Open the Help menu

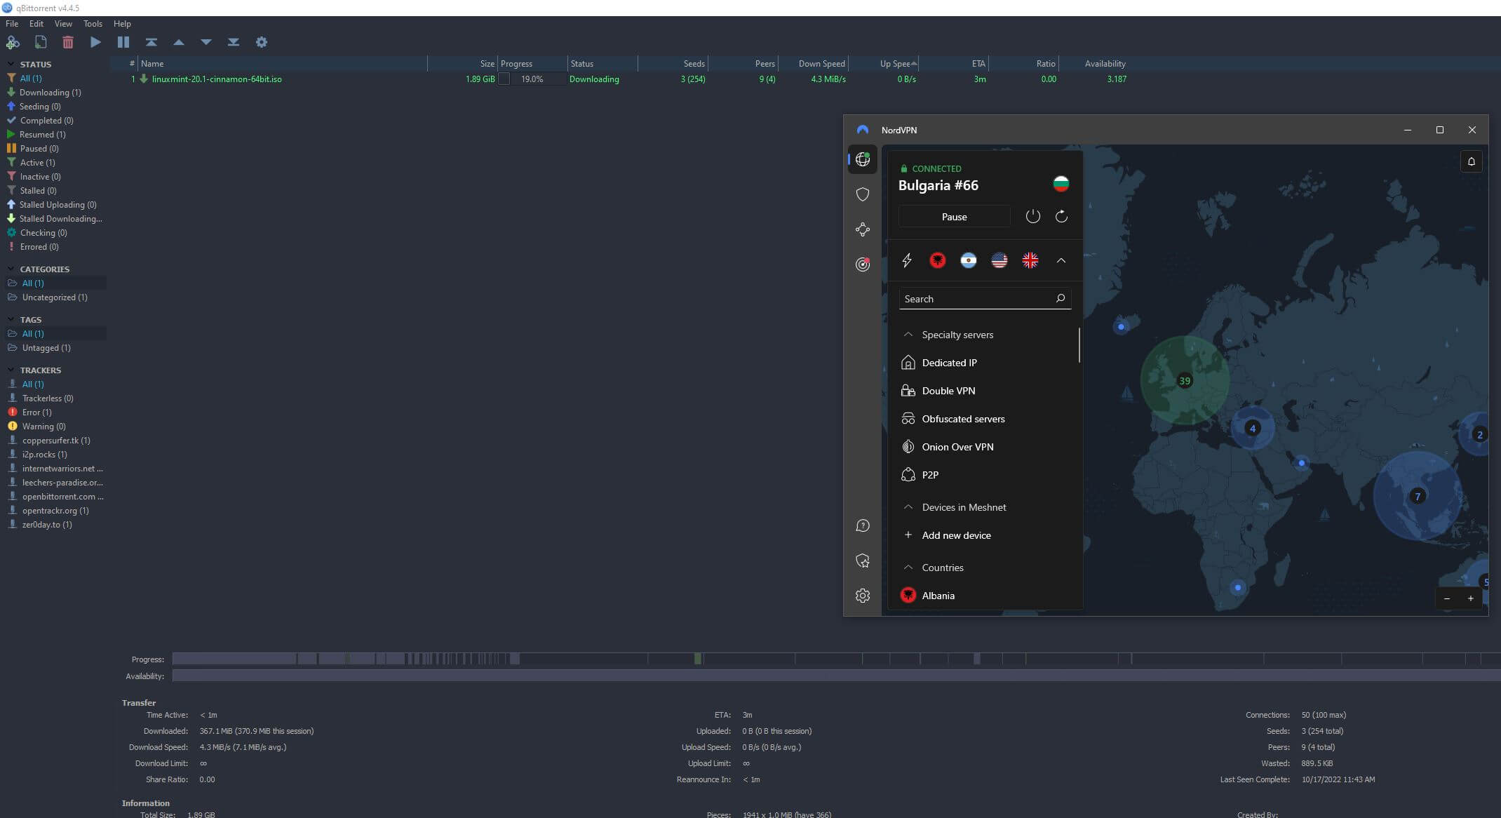click(122, 24)
